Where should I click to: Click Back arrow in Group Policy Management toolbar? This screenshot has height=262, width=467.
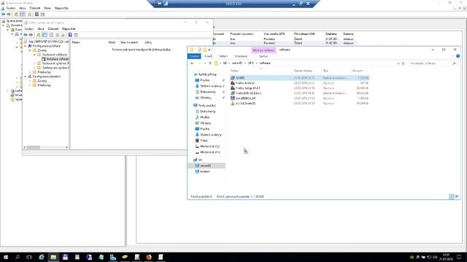pyautogui.click(x=3, y=14)
